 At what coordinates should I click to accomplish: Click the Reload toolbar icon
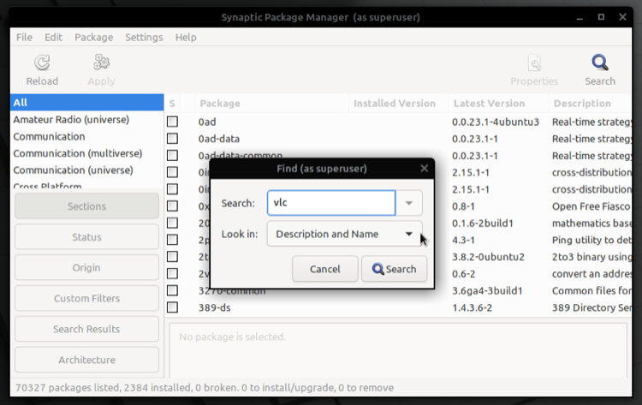point(42,63)
